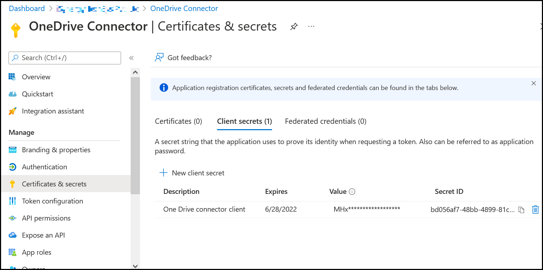Click the Quickstart cloud icon
This screenshot has height=270, width=543.
pyautogui.click(x=12, y=94)
